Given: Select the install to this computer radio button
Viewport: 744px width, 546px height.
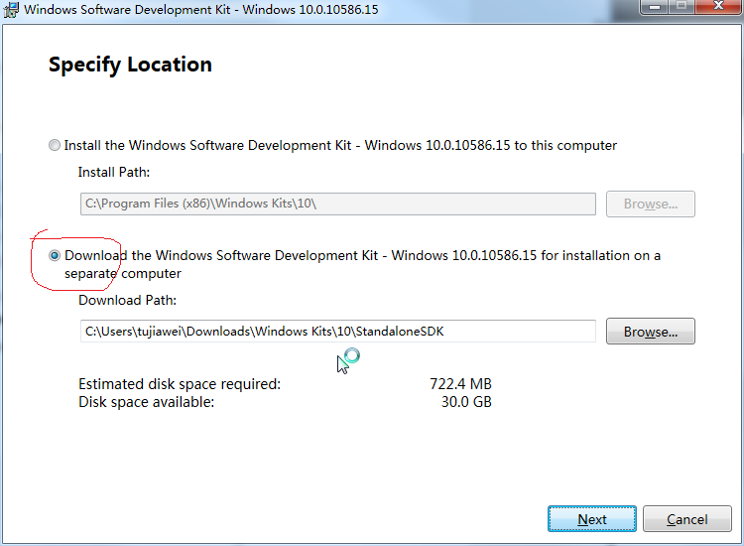Looking at the screenshot, I should [55, 145].
